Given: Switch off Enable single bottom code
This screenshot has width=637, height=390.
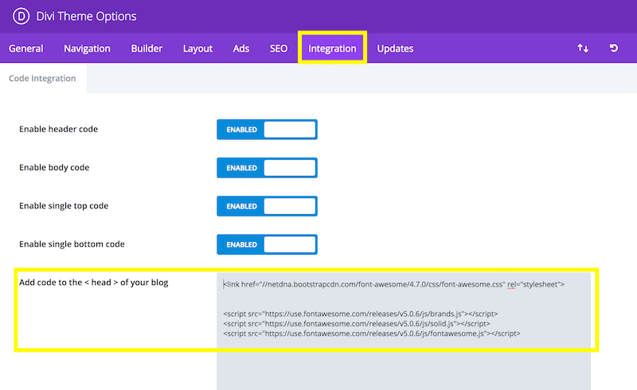Looking at the screenshot, I should click(x=267, y=244).
